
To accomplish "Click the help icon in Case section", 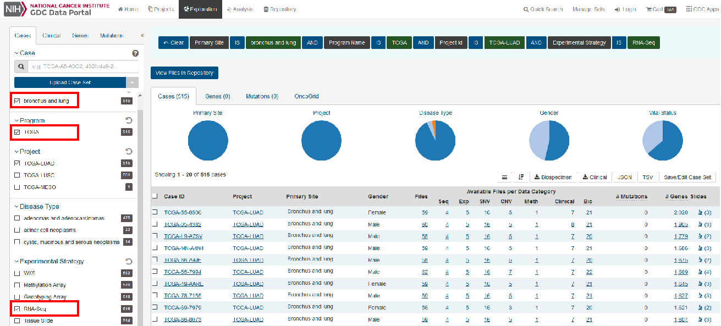I will pos(135,53).
